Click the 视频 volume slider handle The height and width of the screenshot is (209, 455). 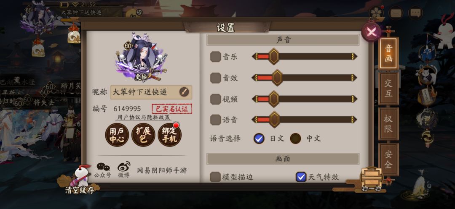tap(274, 99)
